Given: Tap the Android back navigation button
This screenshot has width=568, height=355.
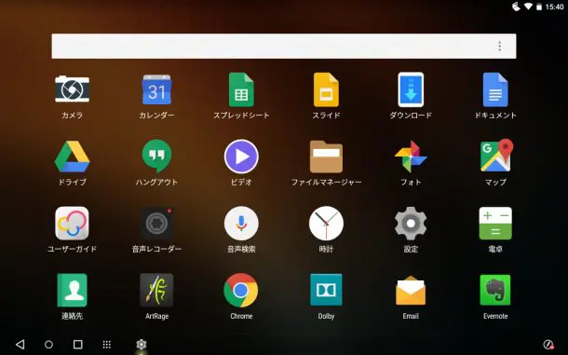Looking at the screenshot, I should pos(20,344).
